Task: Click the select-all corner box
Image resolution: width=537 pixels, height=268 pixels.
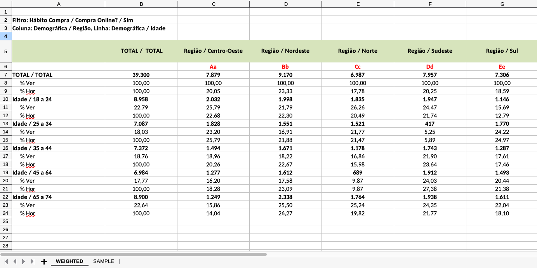Action: coord(6,4)
